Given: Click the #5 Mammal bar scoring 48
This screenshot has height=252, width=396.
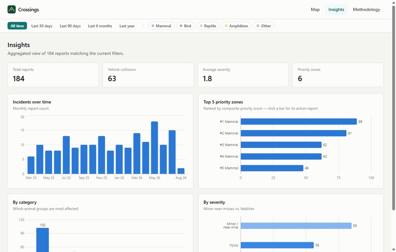Looking at the screenshot, I should 272,168.
